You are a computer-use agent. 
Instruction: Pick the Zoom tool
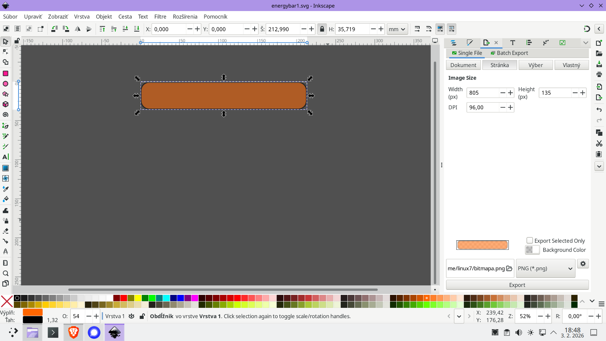(x=5, y=273)
